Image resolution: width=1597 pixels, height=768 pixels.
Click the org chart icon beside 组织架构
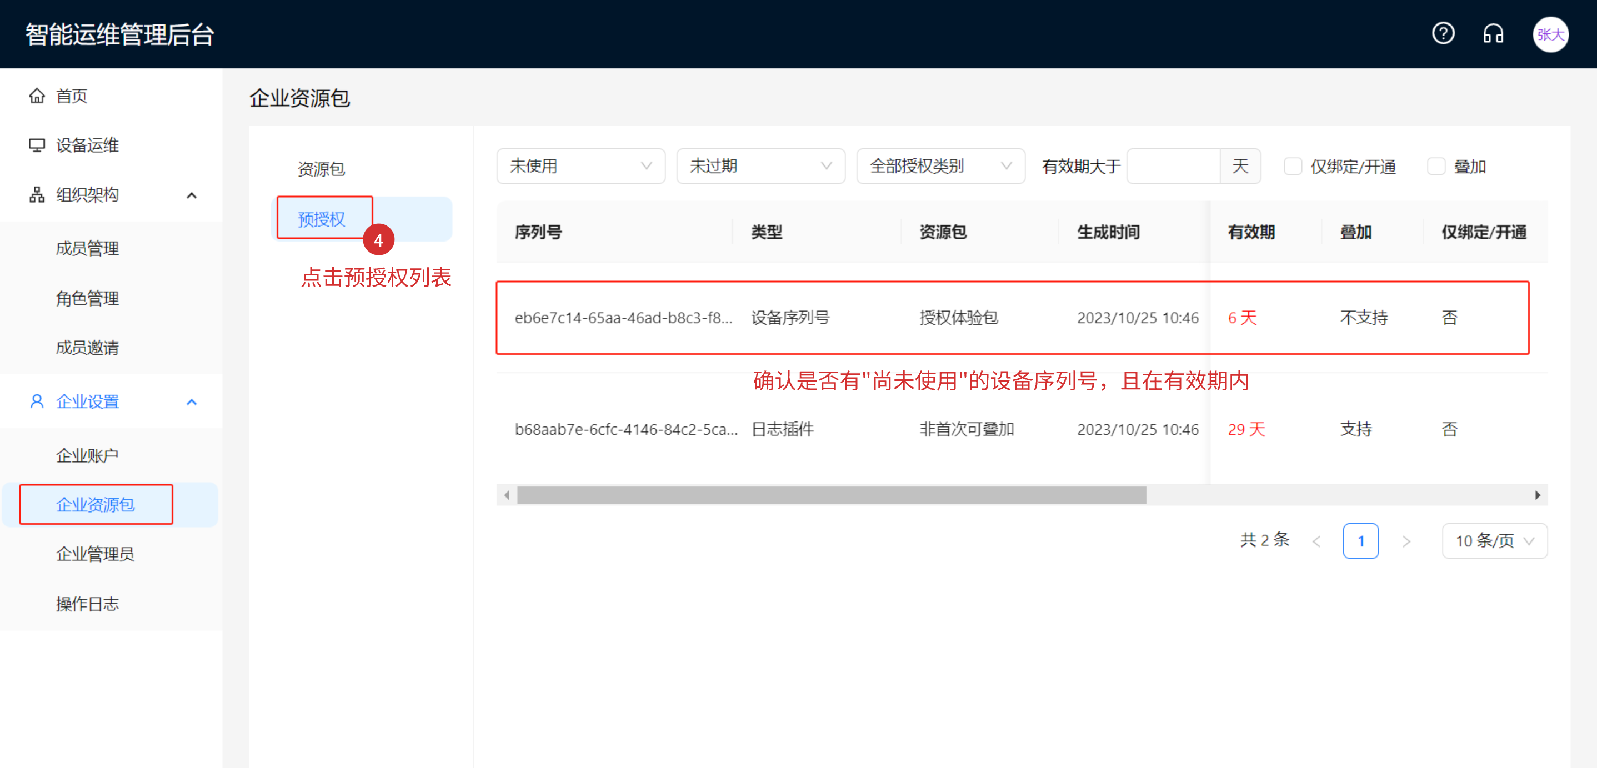[37, 194]
